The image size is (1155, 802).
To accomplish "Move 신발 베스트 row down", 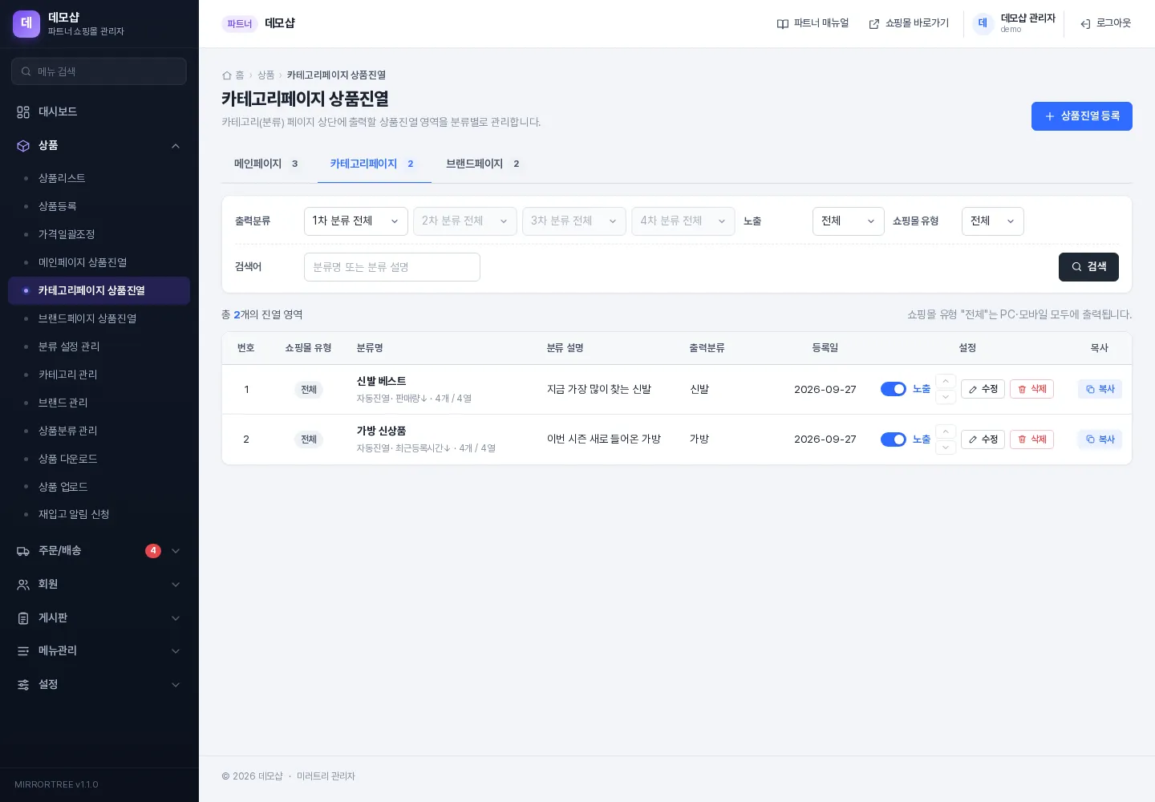I will [946, 397].
